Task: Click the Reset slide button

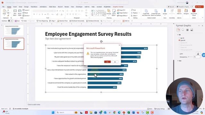Action: pyautogui.click(x=25, y=13)
